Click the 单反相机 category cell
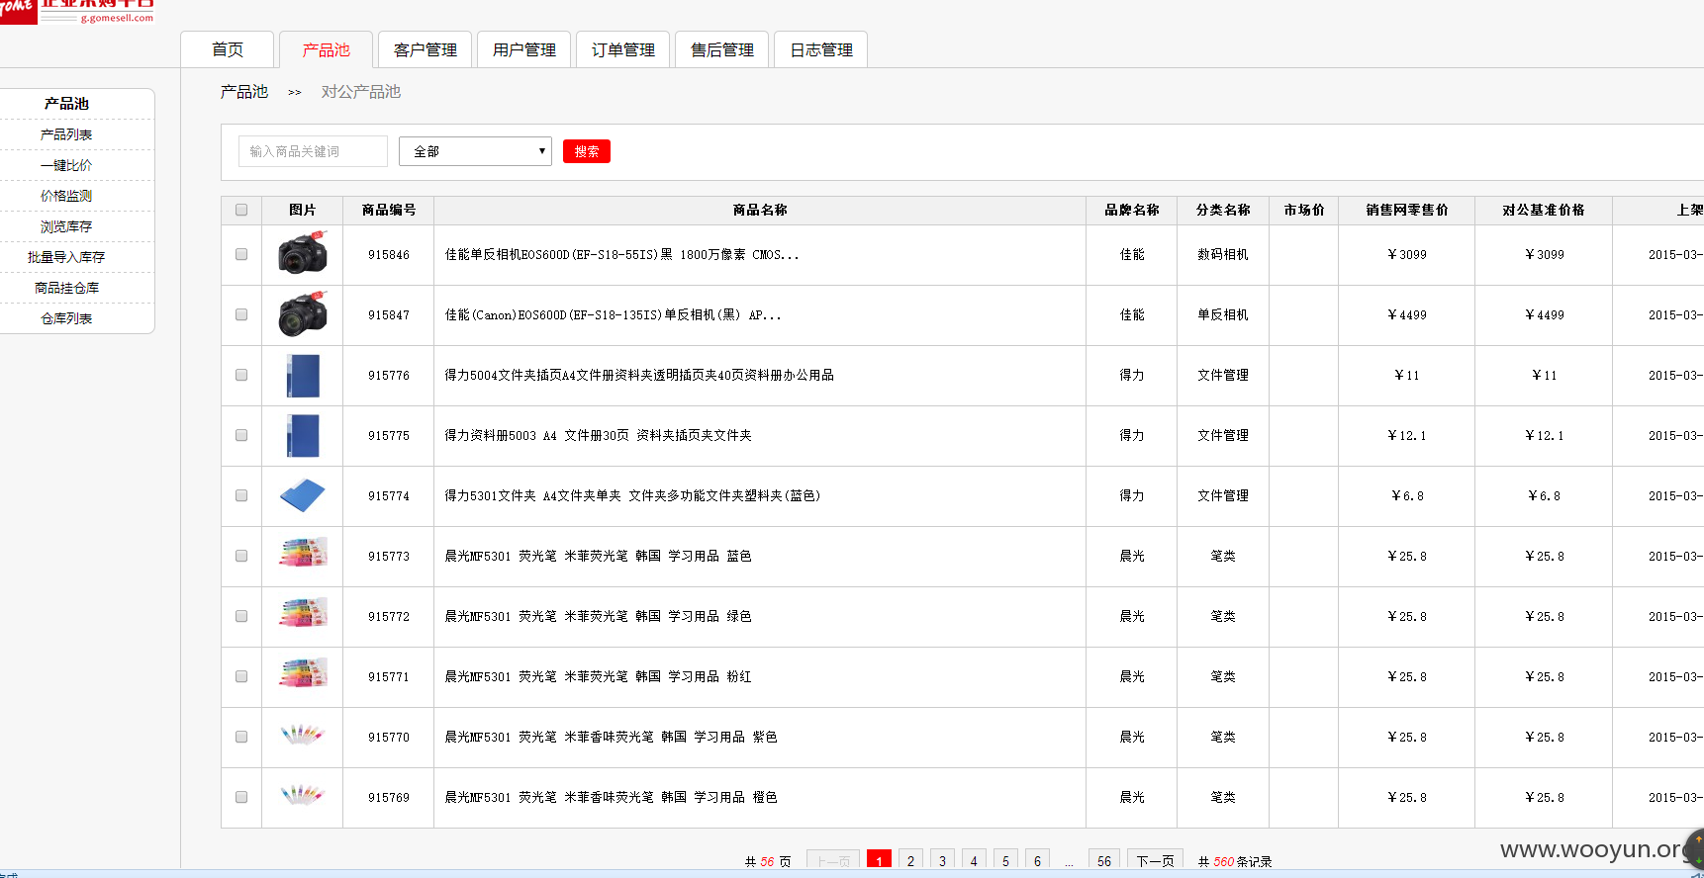Screen dimensions: 1704x878 pos(1223,314)
